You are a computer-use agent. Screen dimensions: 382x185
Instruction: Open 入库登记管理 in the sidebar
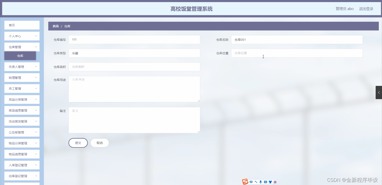coord(22,165)
